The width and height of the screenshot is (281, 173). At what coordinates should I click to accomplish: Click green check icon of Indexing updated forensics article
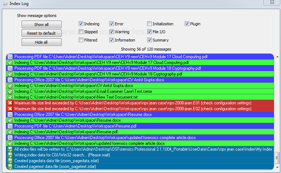pos(10,143)
